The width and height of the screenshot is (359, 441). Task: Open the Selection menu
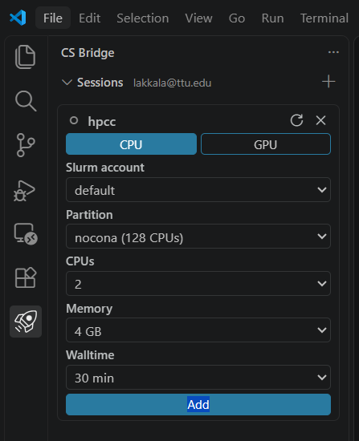coord(143,18)
